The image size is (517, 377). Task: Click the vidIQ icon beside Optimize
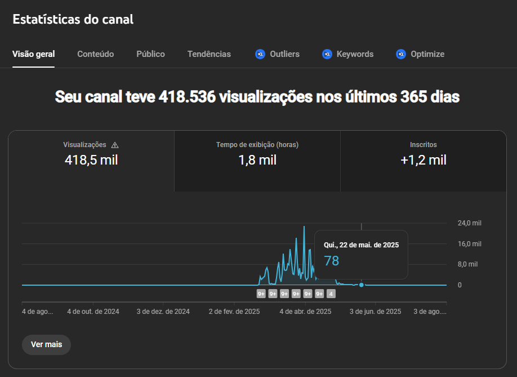point(401,54)
